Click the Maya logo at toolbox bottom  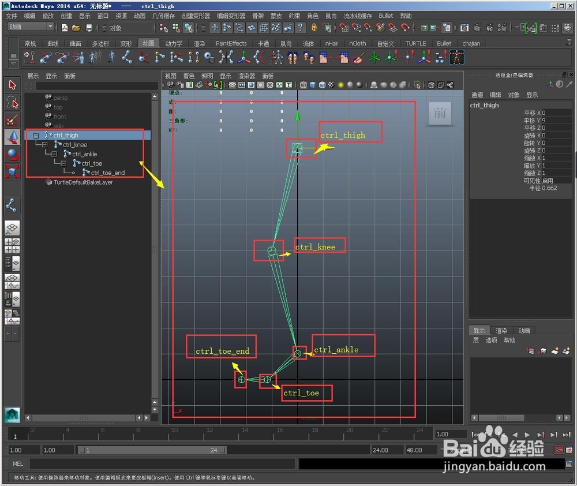pos(12,415)
